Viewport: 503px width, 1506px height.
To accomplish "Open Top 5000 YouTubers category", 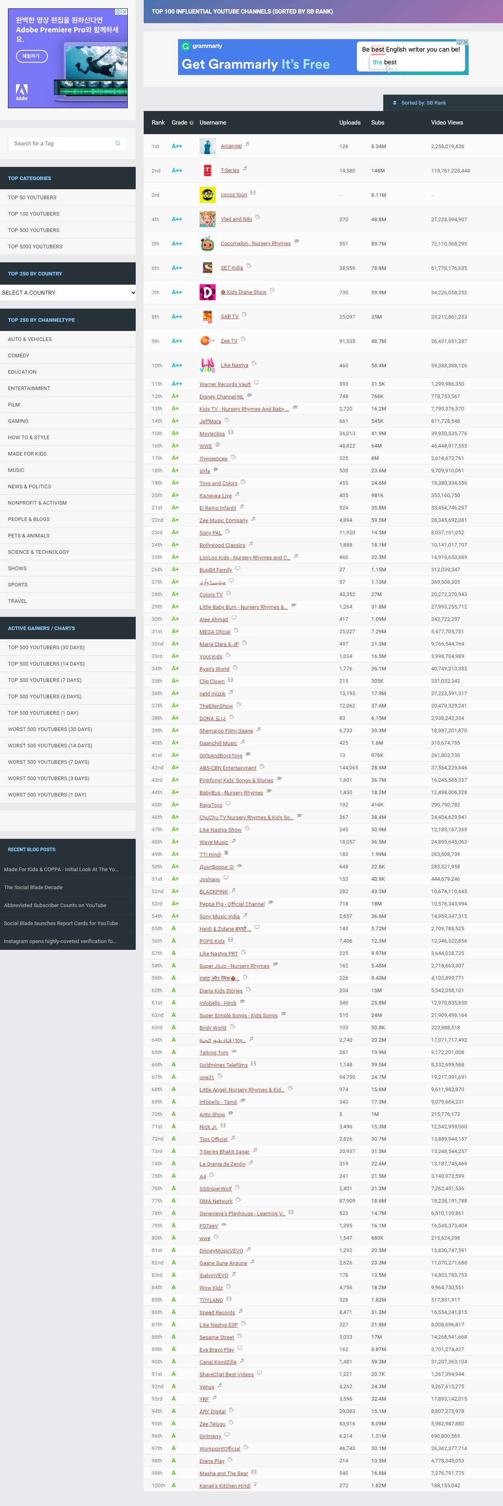I will coord(68,247).
